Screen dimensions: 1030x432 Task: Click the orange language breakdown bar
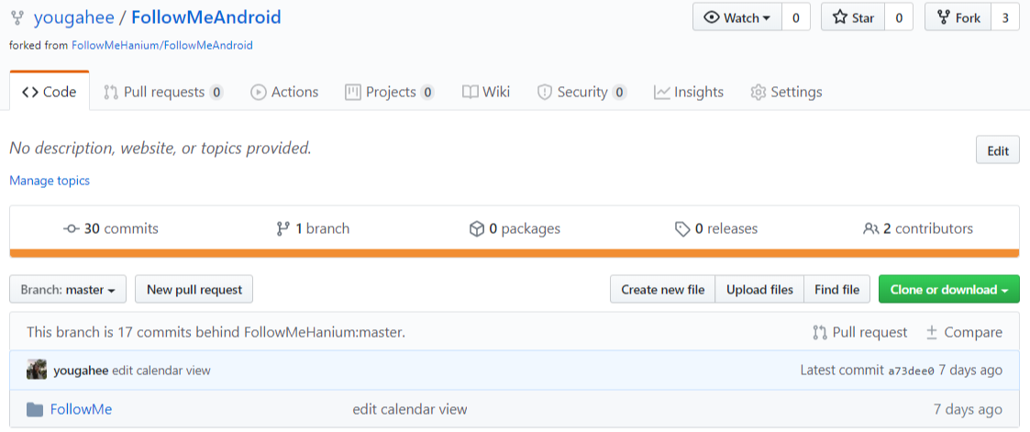[x=515, y=253]
